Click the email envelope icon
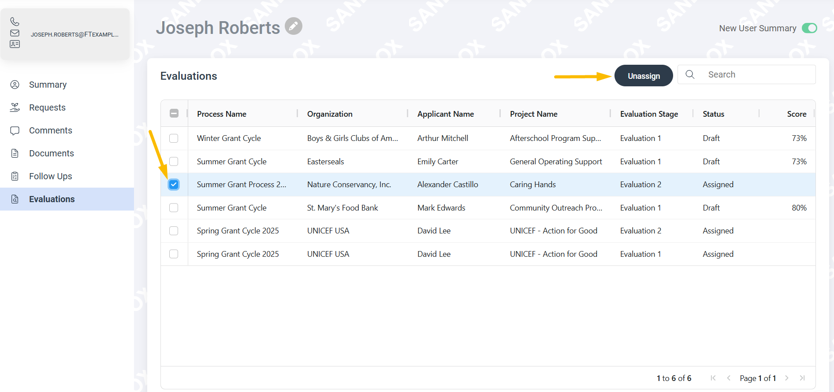 (x=15, y=33)
